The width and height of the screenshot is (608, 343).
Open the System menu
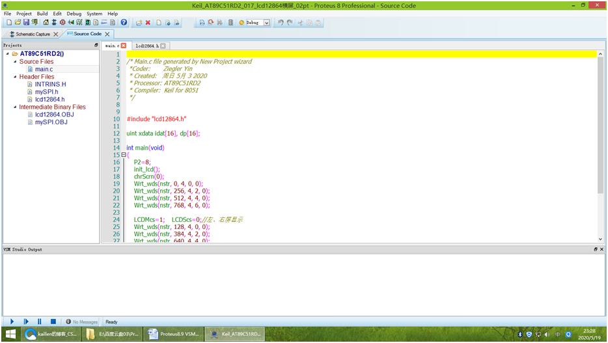94,14
